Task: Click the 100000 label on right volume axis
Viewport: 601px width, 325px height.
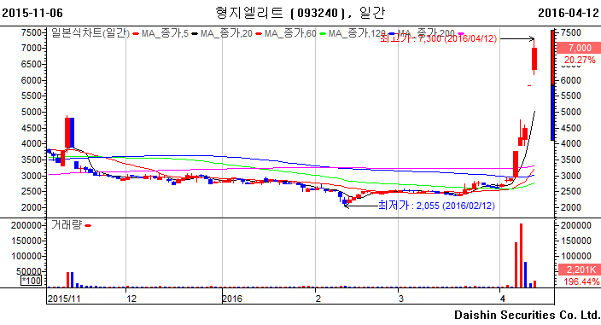Action: [576, 256]
